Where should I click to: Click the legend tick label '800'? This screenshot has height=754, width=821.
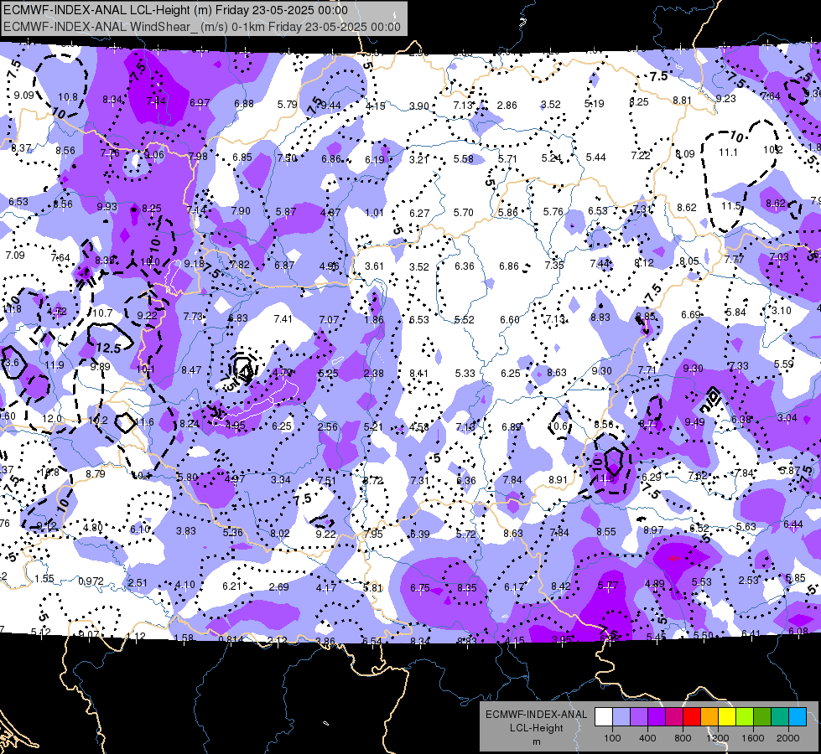coord(683,738)
